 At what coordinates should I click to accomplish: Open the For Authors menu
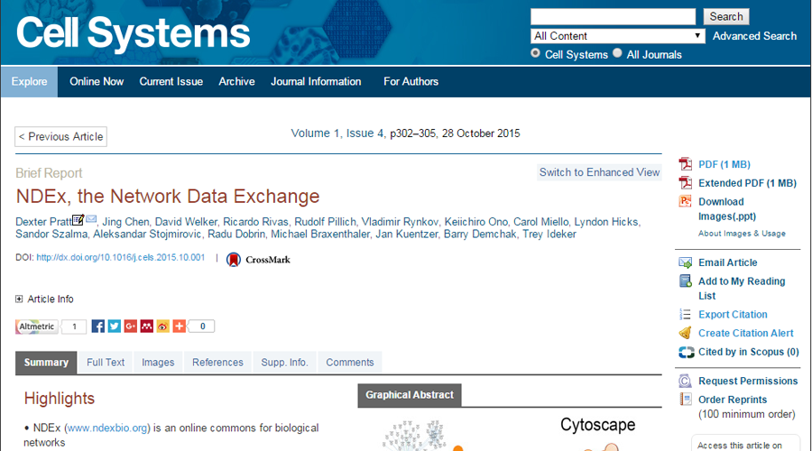[411, 81]
